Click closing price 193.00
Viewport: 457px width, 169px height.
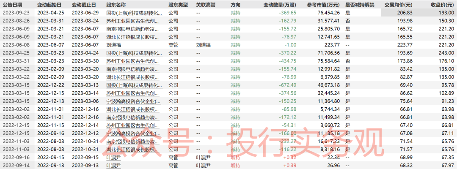(447, 13)
